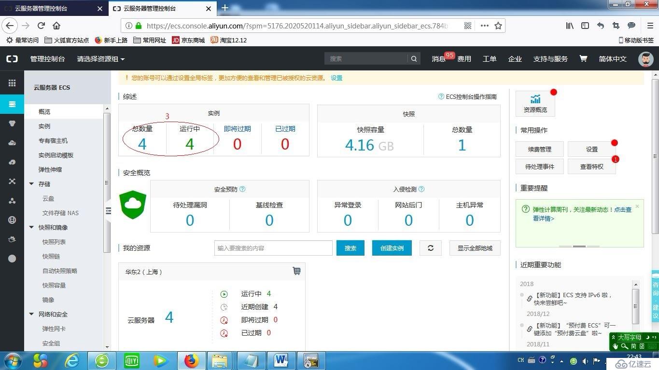The image size is (659, 370).
Task: Click the page QR code icon
Action: (468, 26)
